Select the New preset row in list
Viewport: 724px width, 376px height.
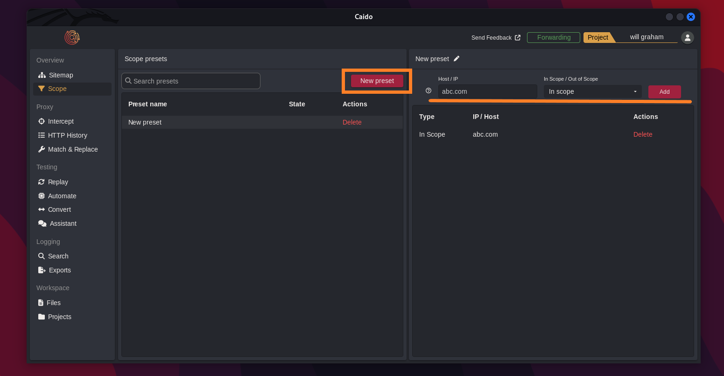pyautogui.click(x=262, y=122)
